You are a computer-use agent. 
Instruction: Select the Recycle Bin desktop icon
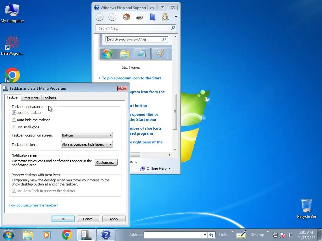click(306, 209)
